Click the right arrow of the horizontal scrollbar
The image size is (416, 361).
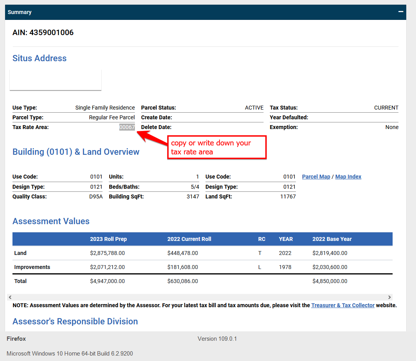[389, 297]
